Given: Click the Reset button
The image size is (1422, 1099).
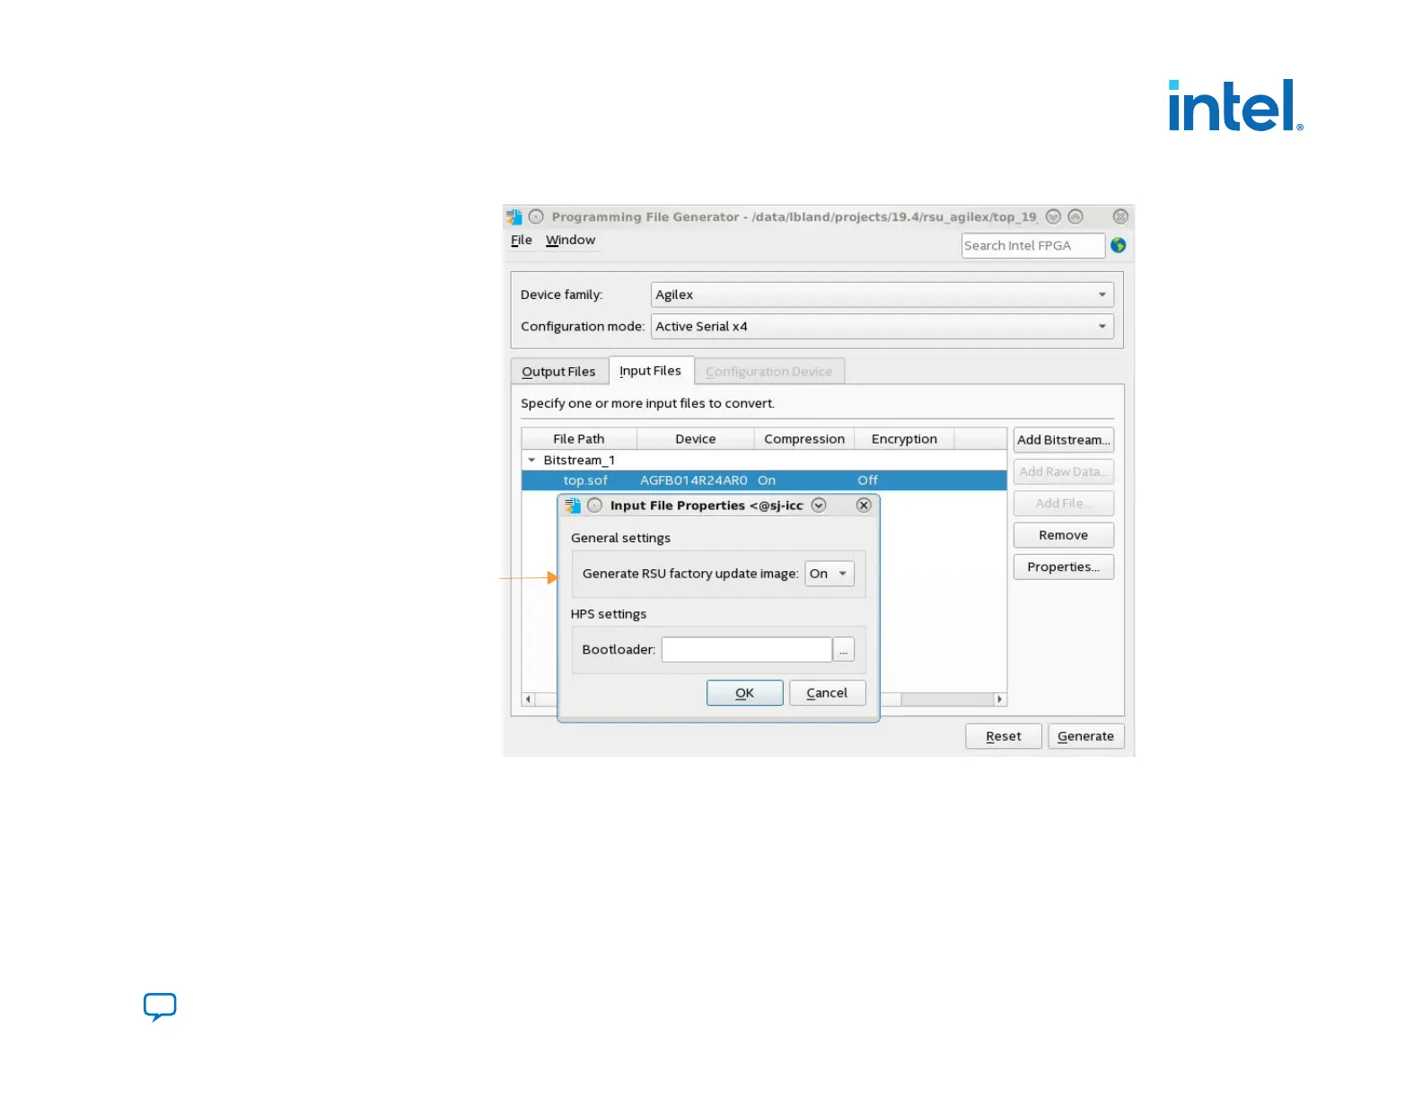Looking at the screenshot, I should point(1004,736).
